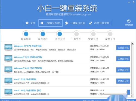Open Windows7 64位 劳动节特供版 title
The height and width of the screenshot is (101, 136).
pyautogui.click(x=28, y=68)
